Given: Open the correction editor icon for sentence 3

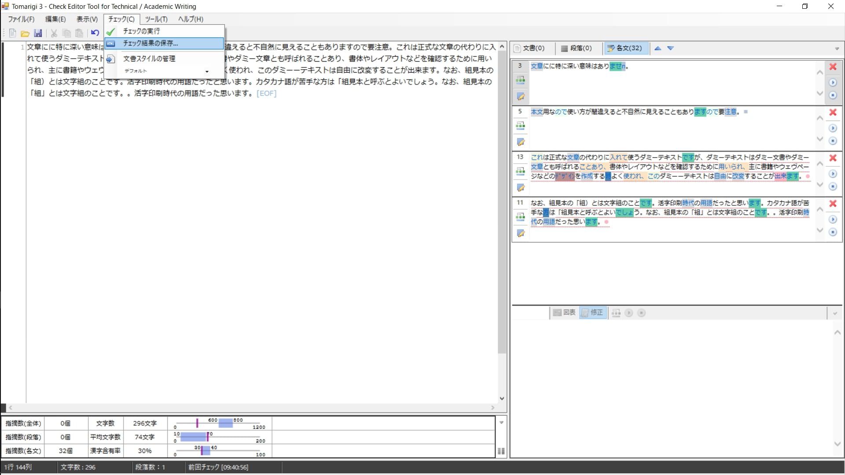Looking at the screenshot, I should 521,96.
